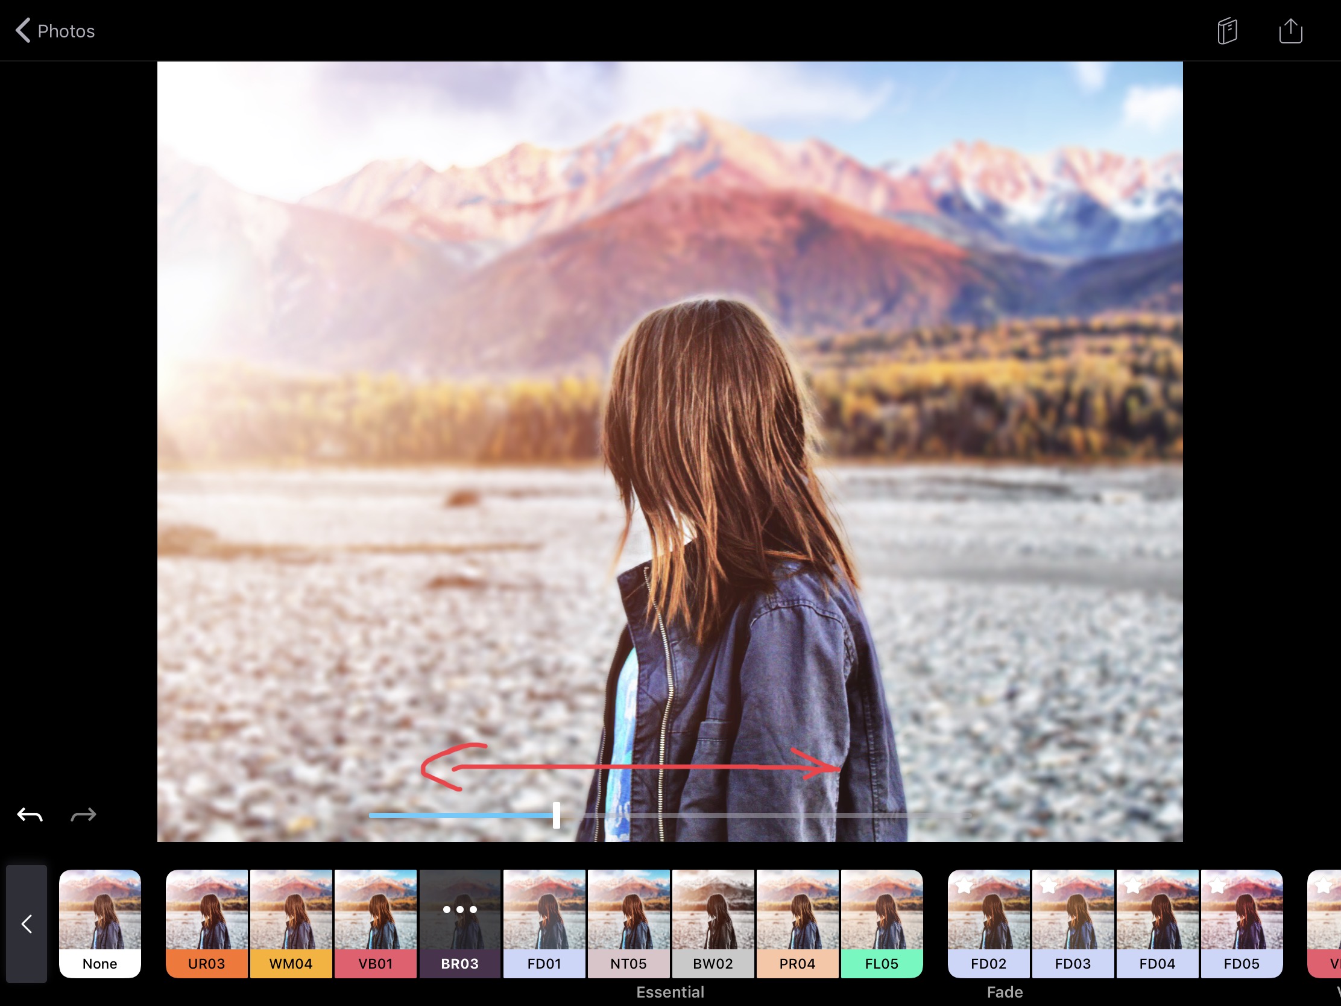Select the BW02 black and white filter
Viewport: 1341px width, 1006px height.
[x=713, y=923]
